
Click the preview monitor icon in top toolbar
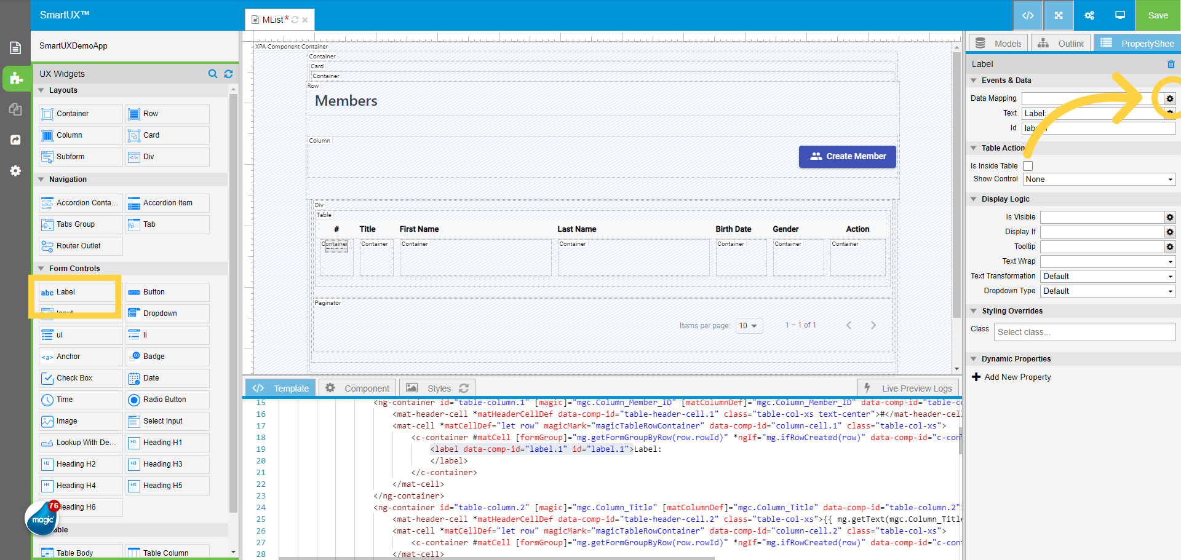pyautogui.click(x=1119, y=15)
